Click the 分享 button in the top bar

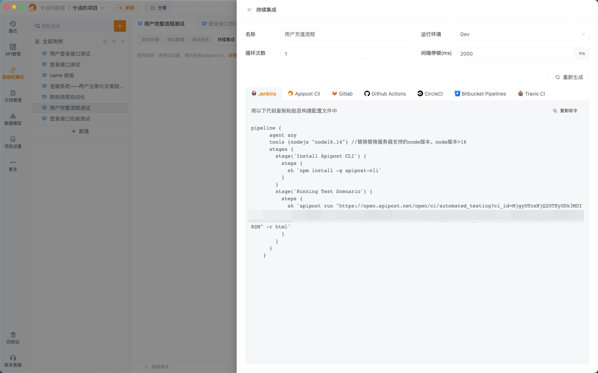coord(159,8)
